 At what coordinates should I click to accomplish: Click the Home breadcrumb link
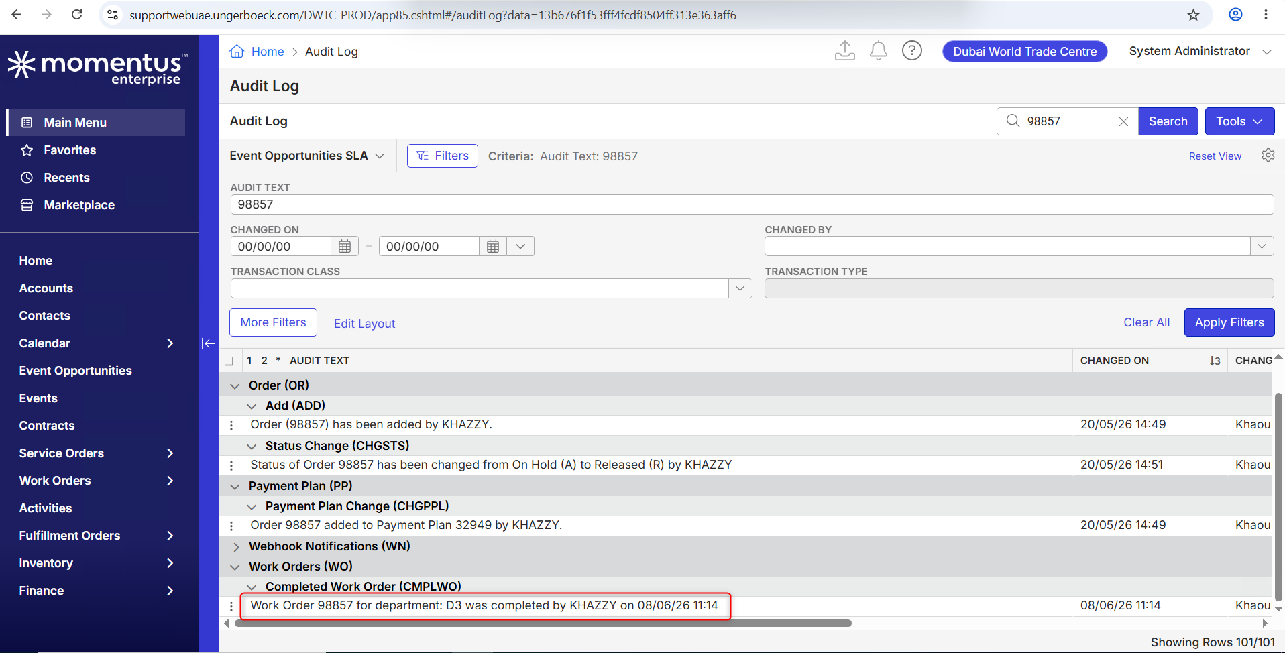(268, 52)
